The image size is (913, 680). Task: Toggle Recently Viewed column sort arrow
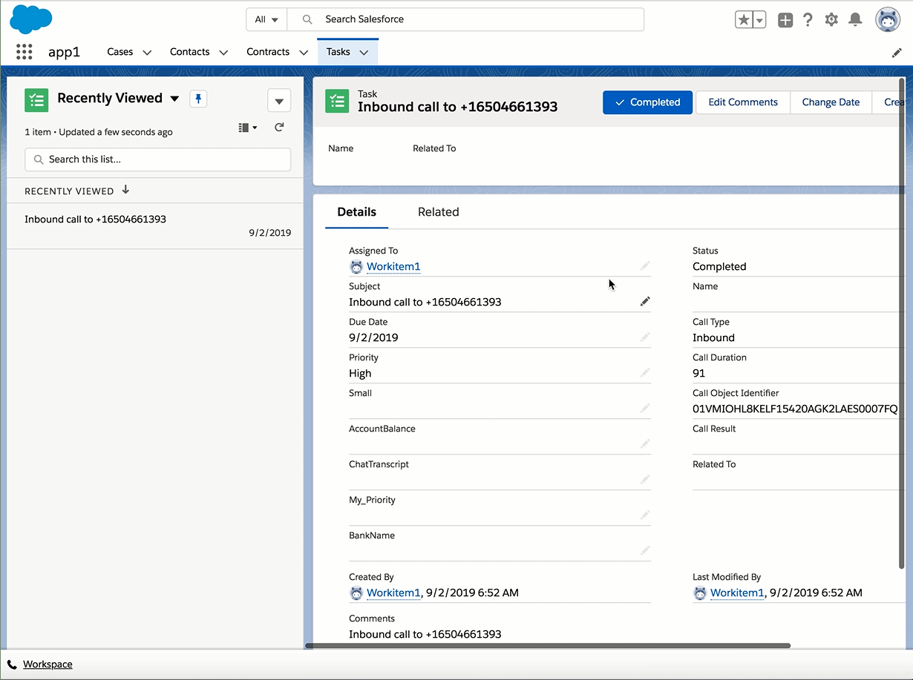125,190
